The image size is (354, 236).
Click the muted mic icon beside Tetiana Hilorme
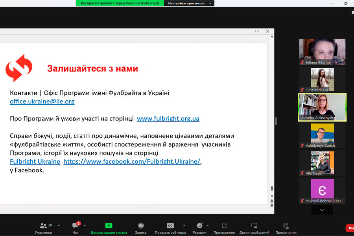click(302, 62)
